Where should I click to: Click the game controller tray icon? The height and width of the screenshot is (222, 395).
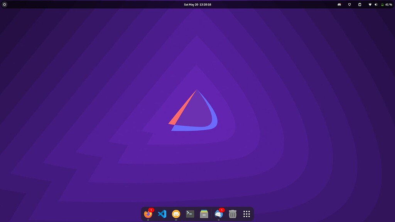pyautogui.click(x=339, y=4)
